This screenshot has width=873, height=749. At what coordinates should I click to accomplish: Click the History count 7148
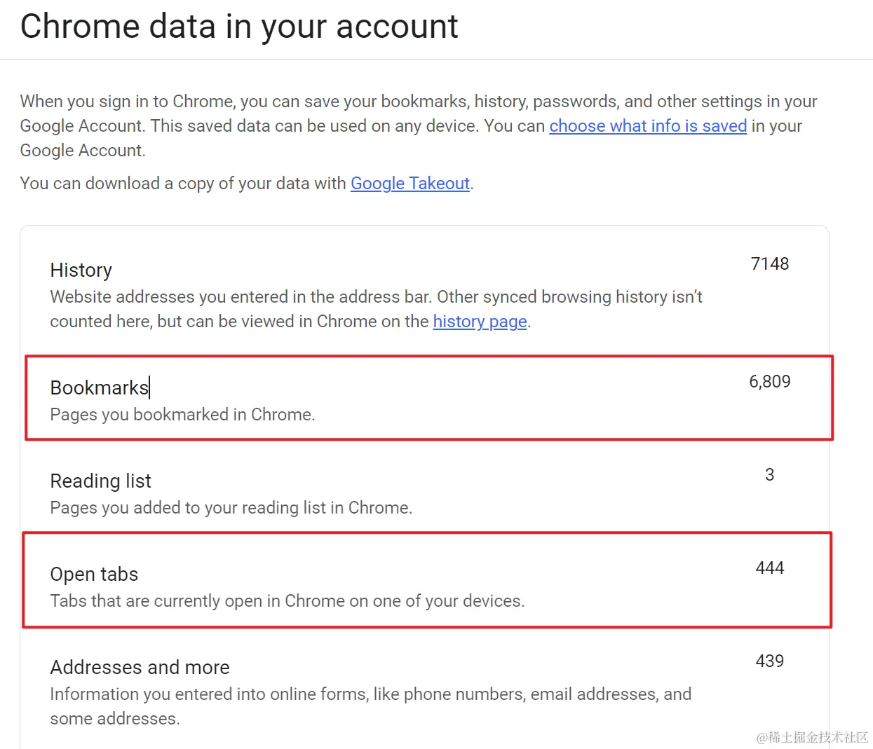coord(769,264)
